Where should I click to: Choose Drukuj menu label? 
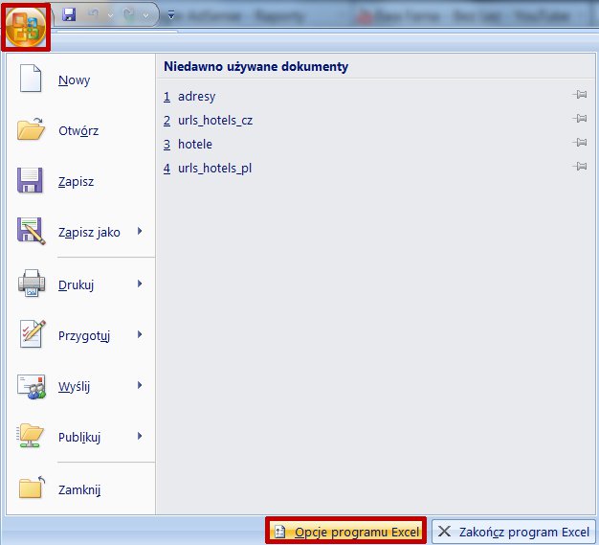tap(76, 284)
